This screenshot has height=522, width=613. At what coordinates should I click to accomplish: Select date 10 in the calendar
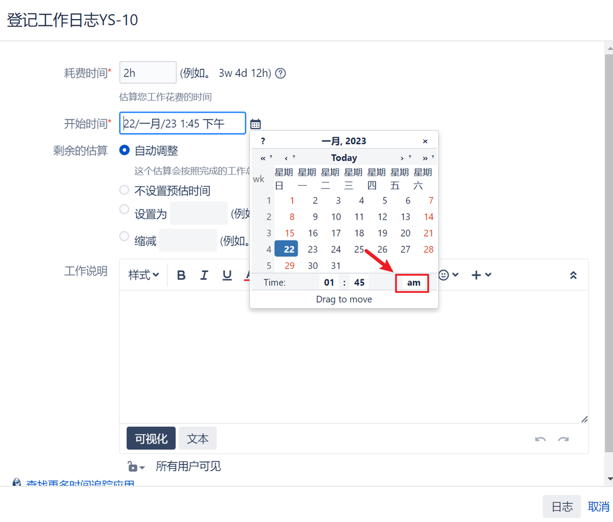pyautogui.click(x=336, y=217)
